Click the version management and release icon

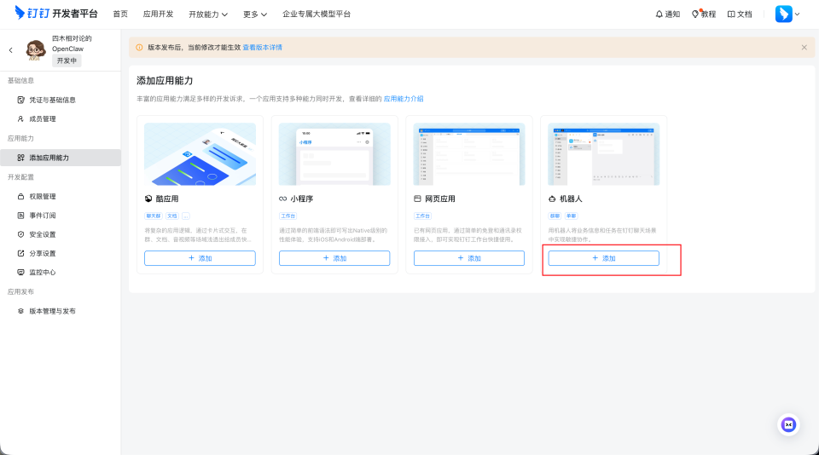pos(20,311)
